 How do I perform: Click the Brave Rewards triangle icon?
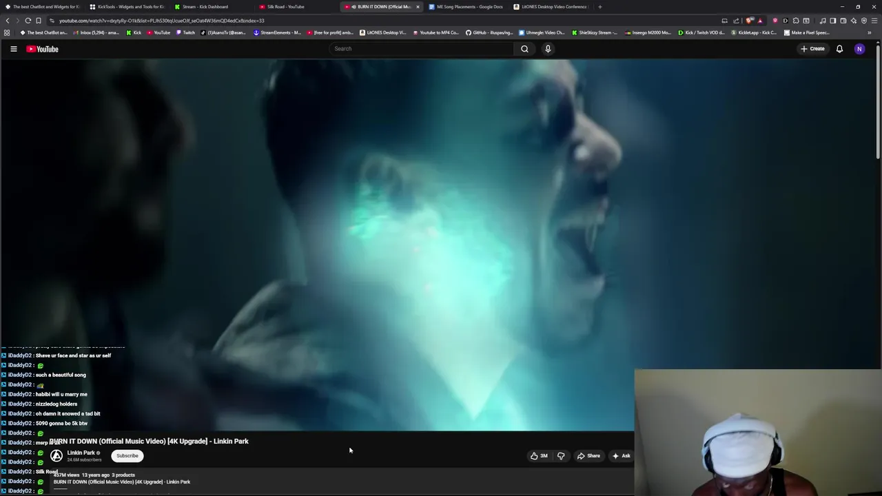pyautogui.click(x=760, y=21)
